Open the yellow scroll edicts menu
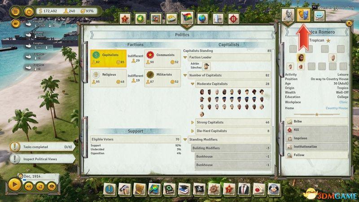 click(x=139, y=189)
